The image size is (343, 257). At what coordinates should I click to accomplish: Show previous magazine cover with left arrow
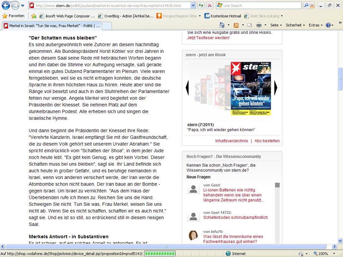click(x=187, y=88)
